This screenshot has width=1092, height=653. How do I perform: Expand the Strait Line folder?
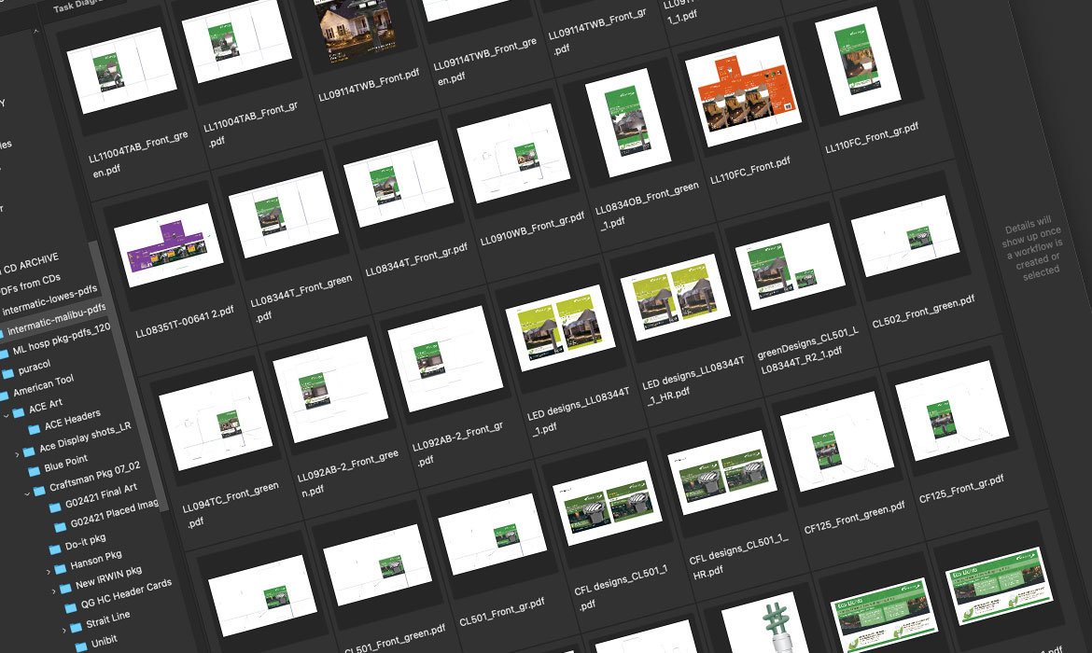coord(64,630)
